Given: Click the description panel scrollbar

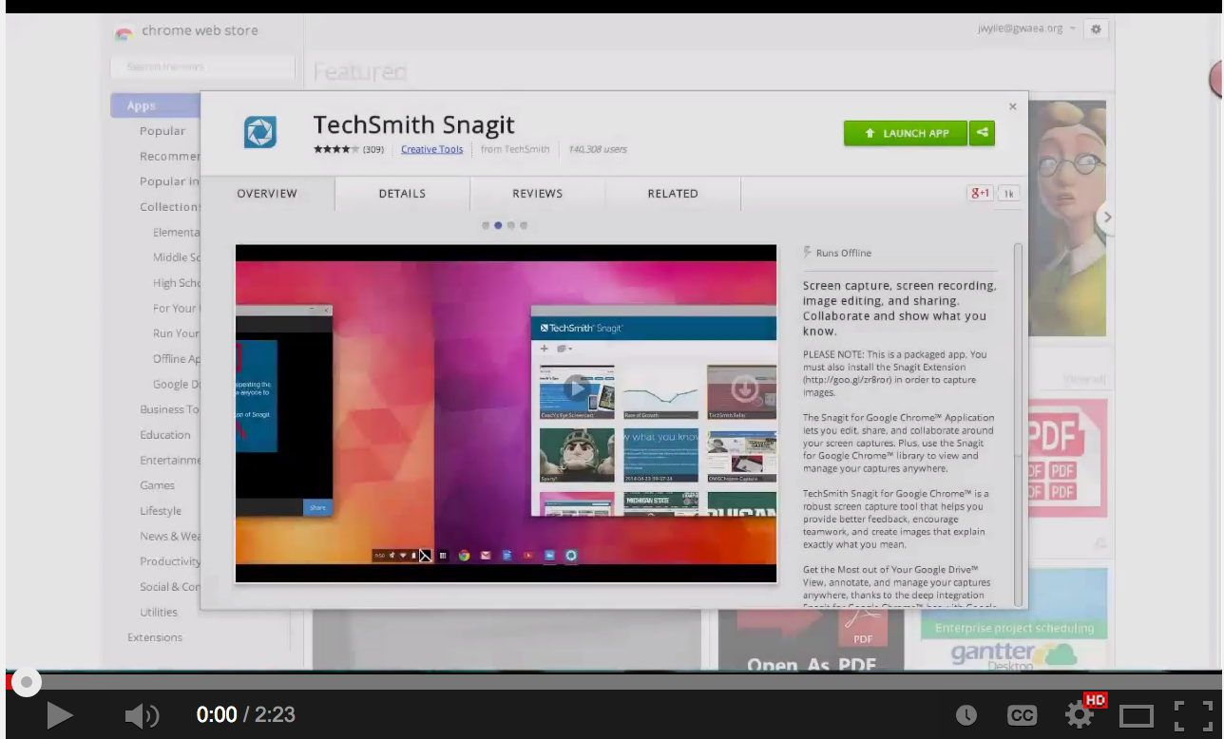Looking at the screenshot, I should tap(1019, 424).
